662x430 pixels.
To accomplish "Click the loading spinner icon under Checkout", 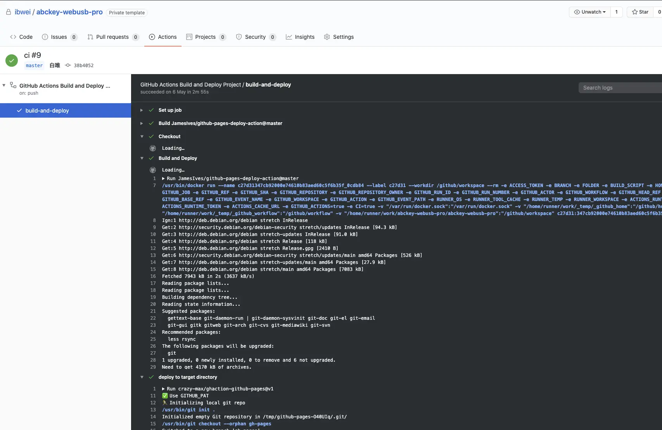I will (153, 148).
